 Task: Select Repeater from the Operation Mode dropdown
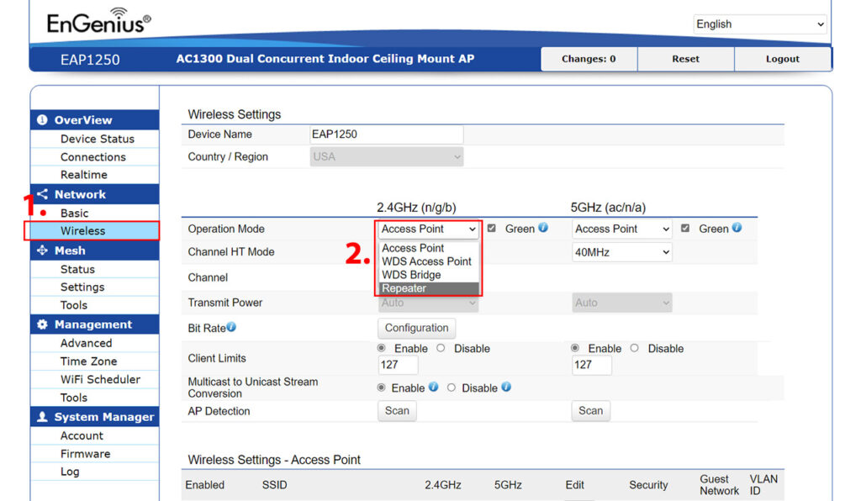404,288
